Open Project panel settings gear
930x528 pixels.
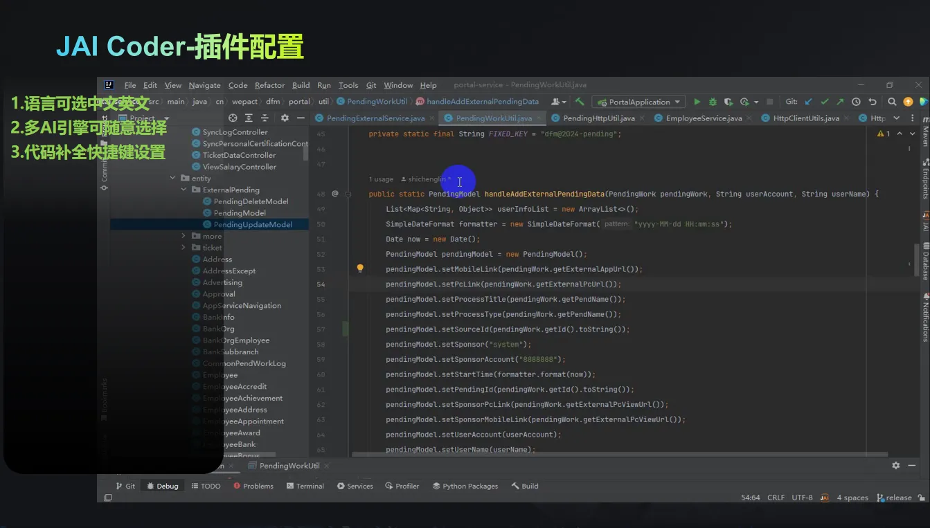(x=285, y=118)
